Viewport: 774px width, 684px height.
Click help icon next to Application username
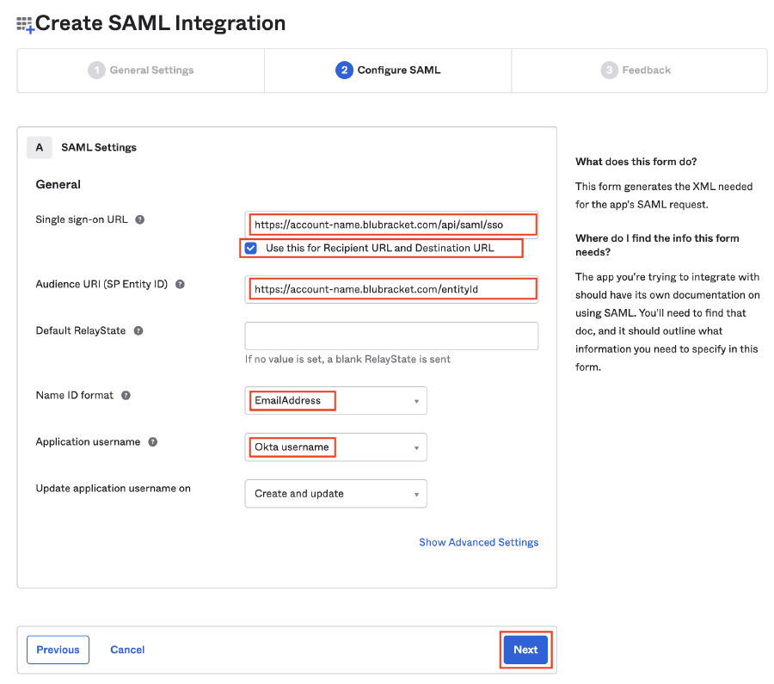click(153, 442)
